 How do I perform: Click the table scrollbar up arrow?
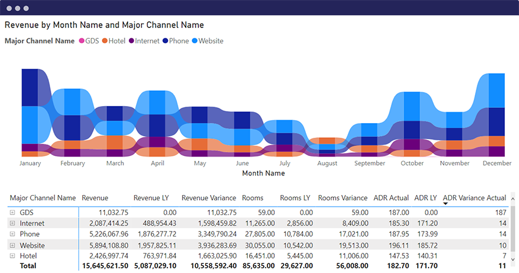(513, 199)
